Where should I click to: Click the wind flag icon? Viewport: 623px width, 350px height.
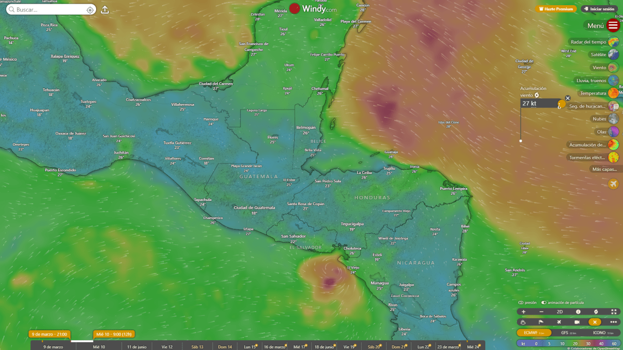(x=541, y=322)
